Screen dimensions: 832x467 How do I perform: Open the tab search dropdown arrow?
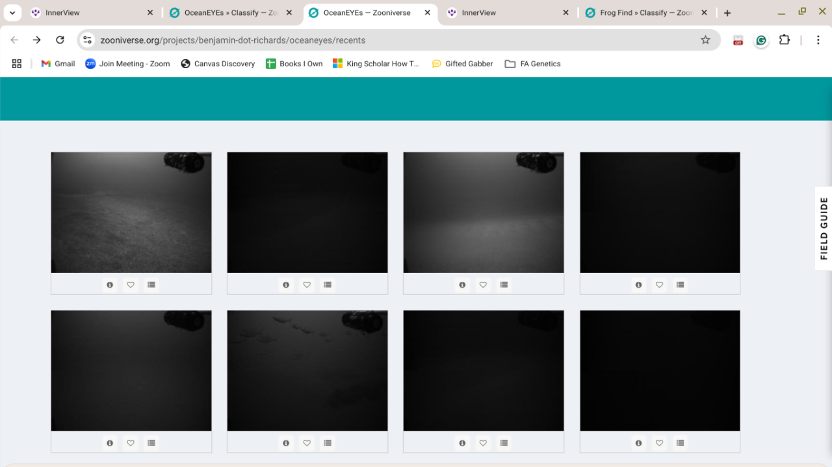tap(12, 13)
